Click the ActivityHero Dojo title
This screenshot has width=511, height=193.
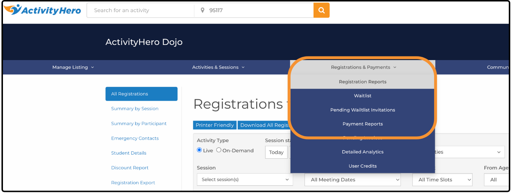(144, 42)
